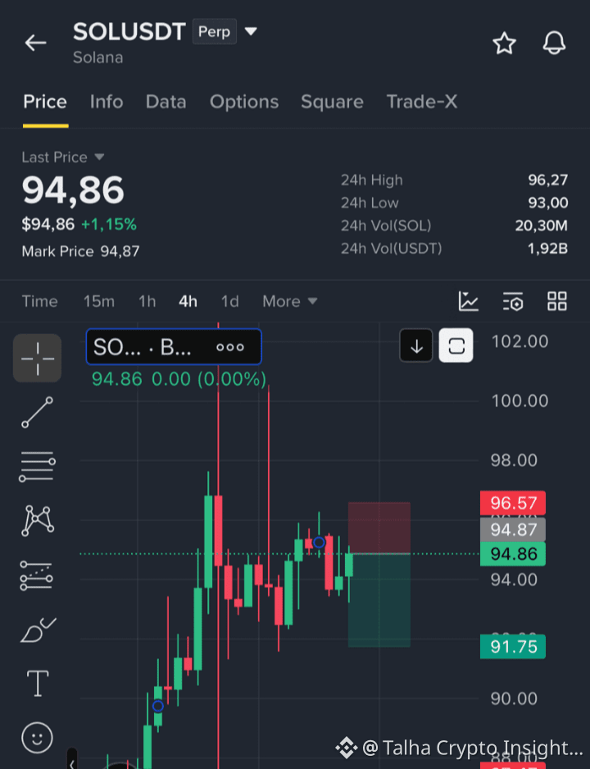Add SOLUSDT to favorites star

click(x=504, y=43)
